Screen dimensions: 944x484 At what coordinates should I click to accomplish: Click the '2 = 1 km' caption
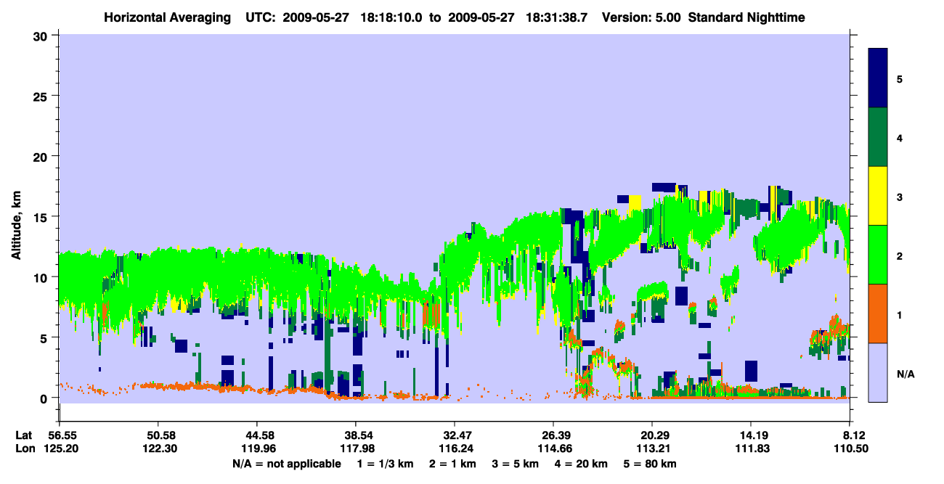click(453, 464)
